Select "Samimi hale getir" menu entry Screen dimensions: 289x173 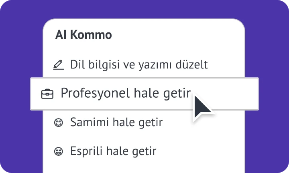pyautogui.click(x=116, y=122)
